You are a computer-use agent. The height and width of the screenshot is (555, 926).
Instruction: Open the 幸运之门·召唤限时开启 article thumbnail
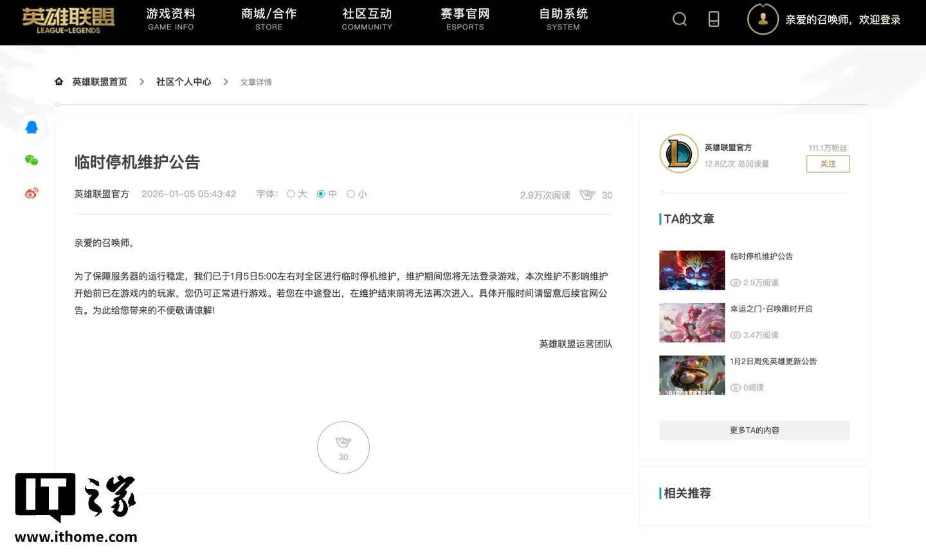[692, 322]
